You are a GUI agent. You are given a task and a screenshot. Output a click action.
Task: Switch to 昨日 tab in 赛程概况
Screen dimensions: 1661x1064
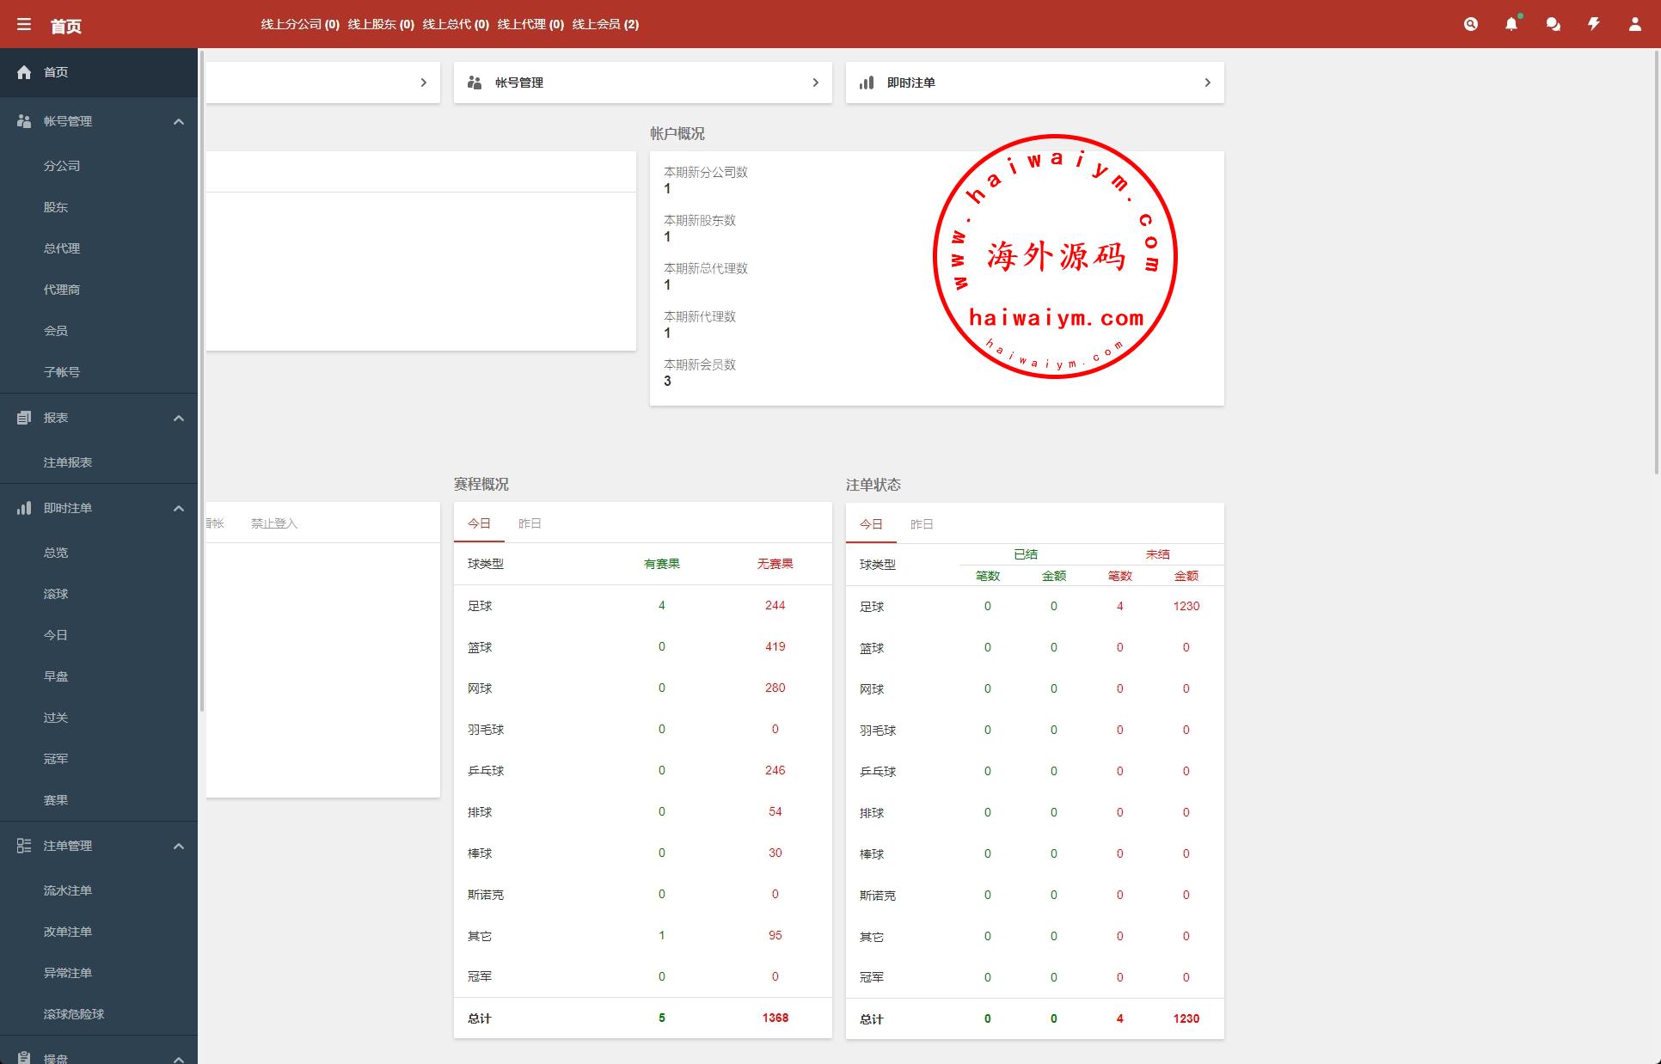coord(530,523)
